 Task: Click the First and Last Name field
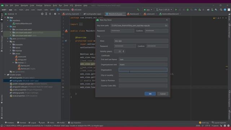tap(143, 59)
